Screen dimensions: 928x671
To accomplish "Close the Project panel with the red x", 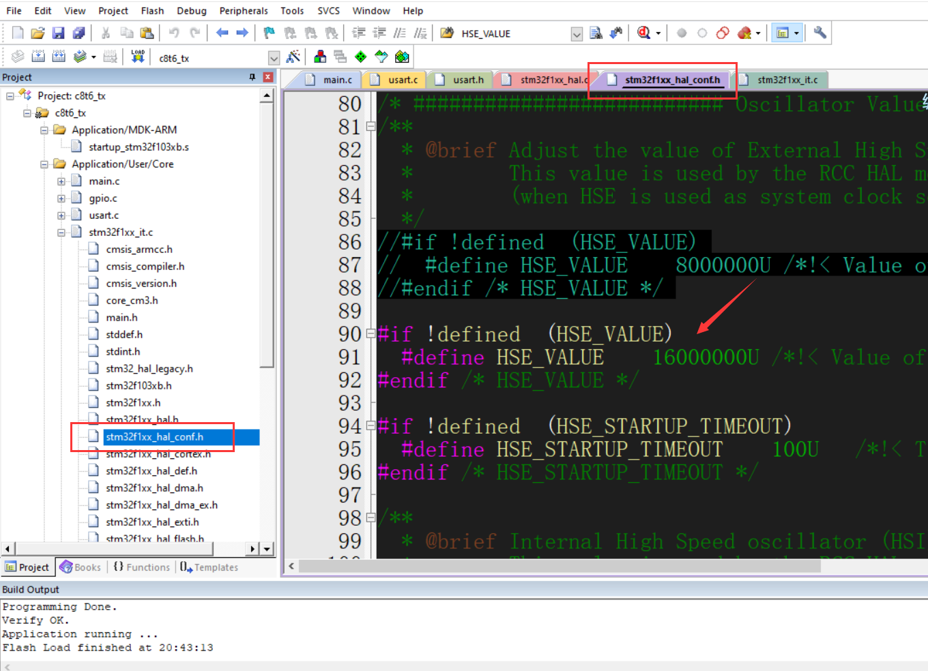I will click(268, 77).
